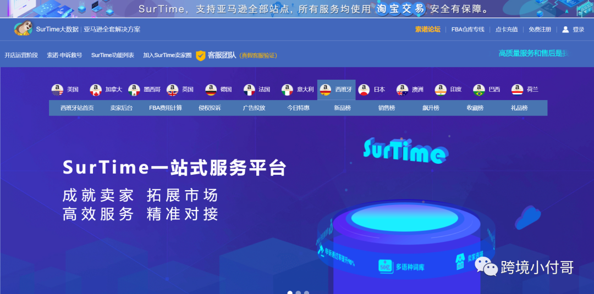594x294 pixels.
Task: Select the 德国 Amazon flag icon
Action: (211, 90)
